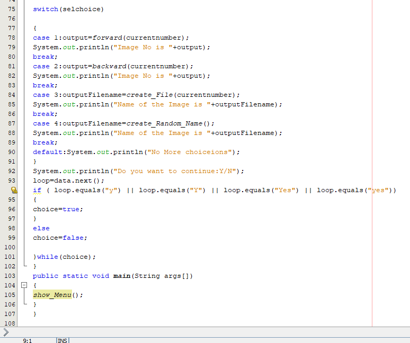Click String args[] parameter
410x343 pixels.
162,276
